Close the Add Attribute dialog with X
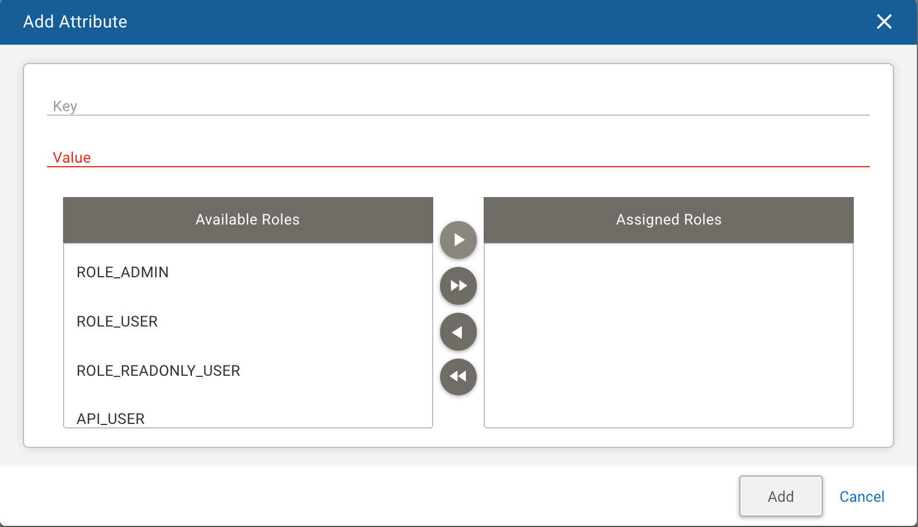918x527 pixels. point(884,22)
